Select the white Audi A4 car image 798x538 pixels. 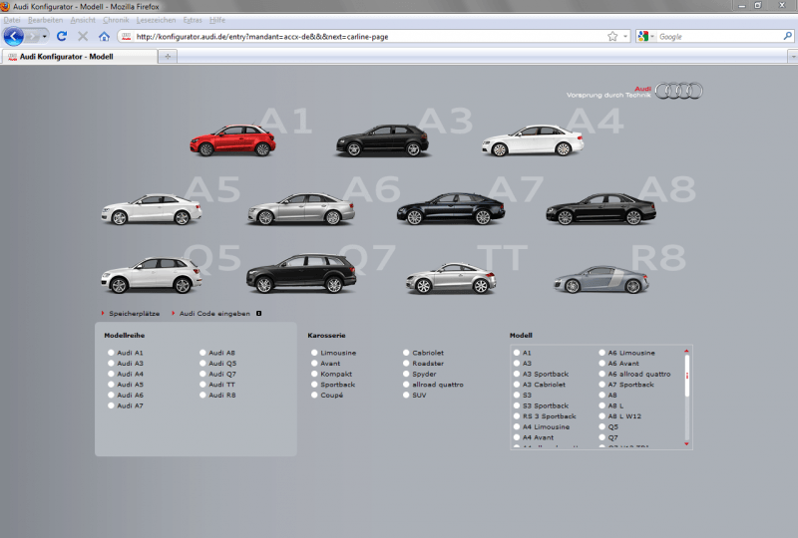[x=533, y=140]
